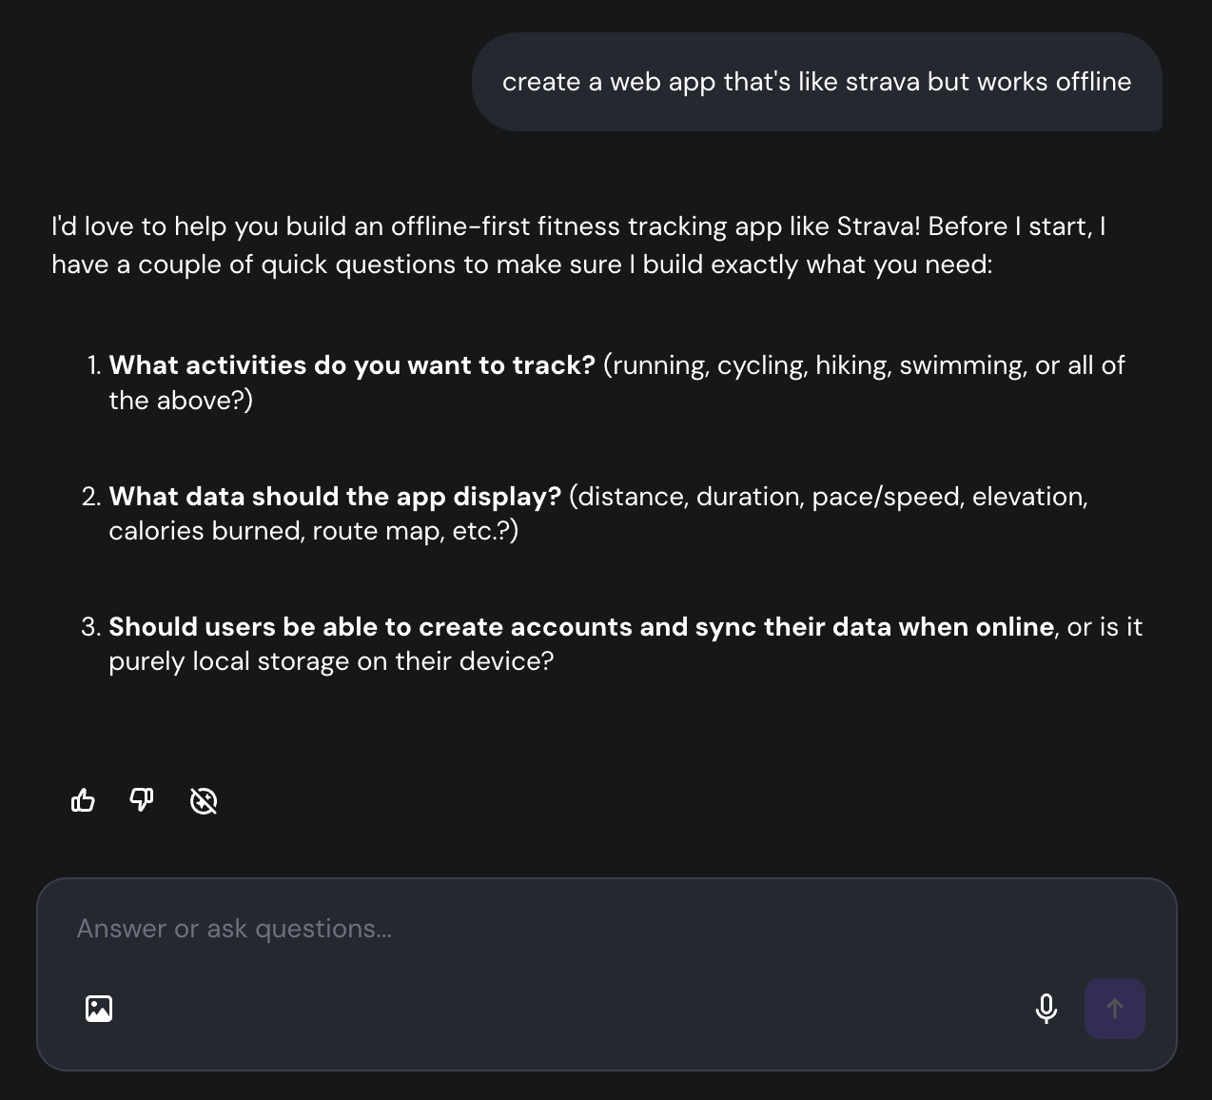The height and width of the screenshot is (1100, 1212).
Task: Click the 'Answer or ask questions' input field
Action: pyautogui.click(x=381, y=929)
